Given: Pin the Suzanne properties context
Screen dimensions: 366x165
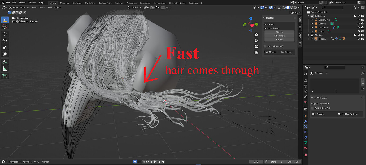Looking at the screenshot, I should tap(363, 73).
